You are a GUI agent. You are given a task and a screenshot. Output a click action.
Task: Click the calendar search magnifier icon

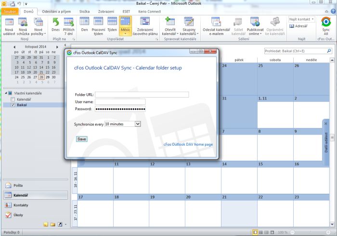coord(329,51)
